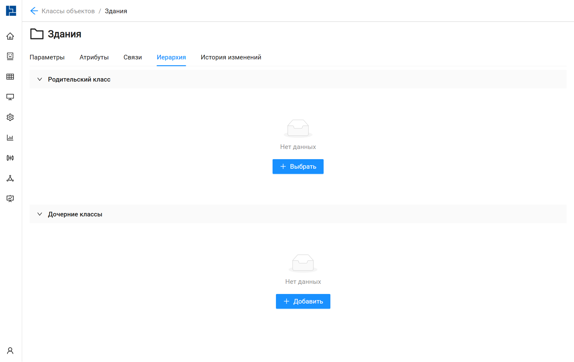Open the bar chart sidebar icon
574x362 pixels.
click(x=10, y=138)
